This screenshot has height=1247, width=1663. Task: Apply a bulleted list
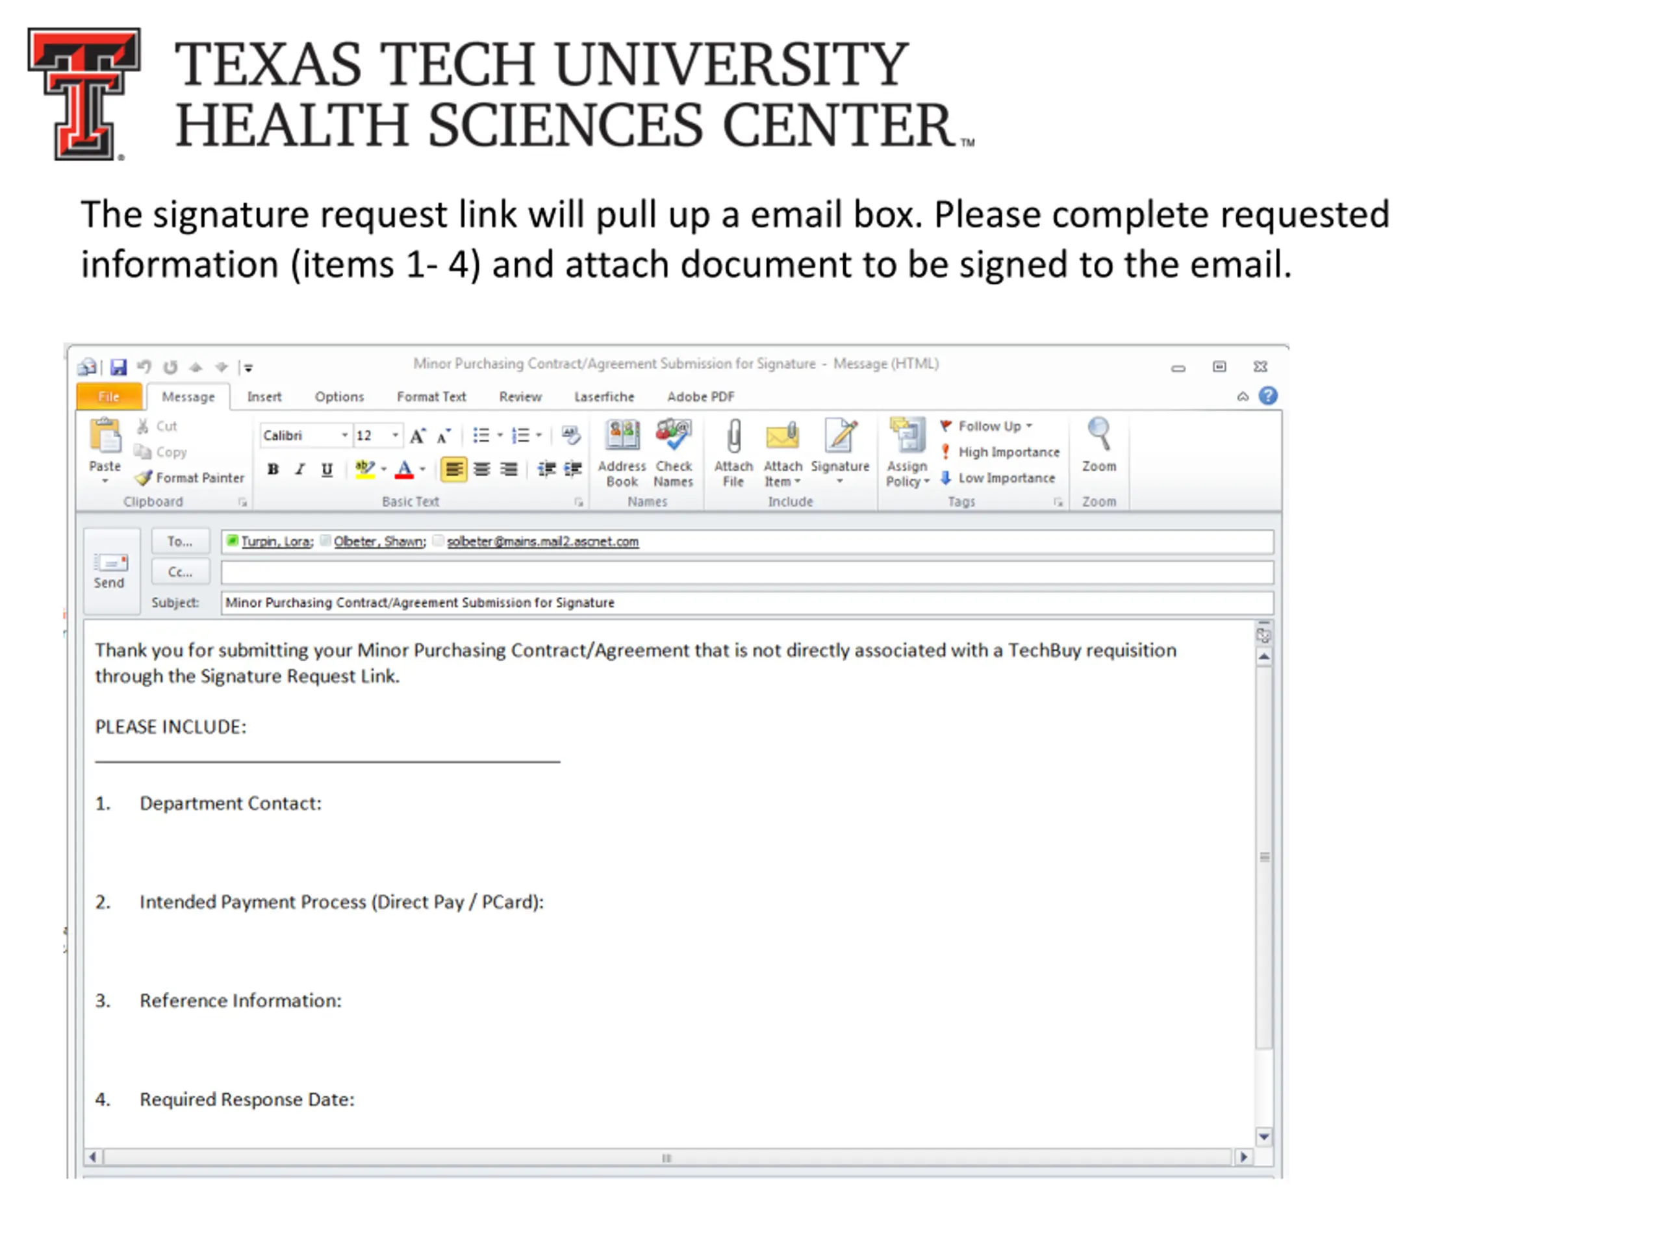481,435
